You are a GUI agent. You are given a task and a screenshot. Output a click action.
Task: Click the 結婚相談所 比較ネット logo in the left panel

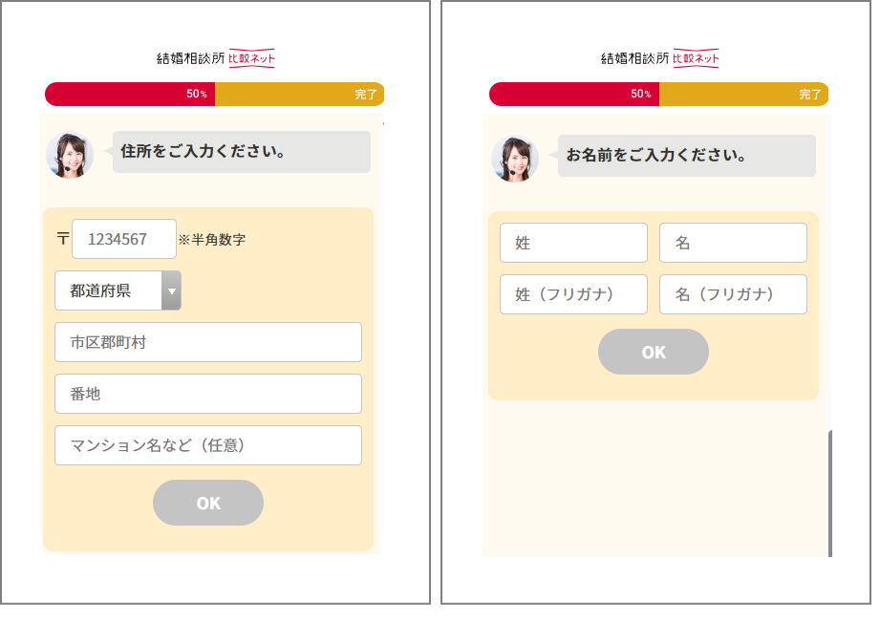pyautogui.click(x=215, y=58)
